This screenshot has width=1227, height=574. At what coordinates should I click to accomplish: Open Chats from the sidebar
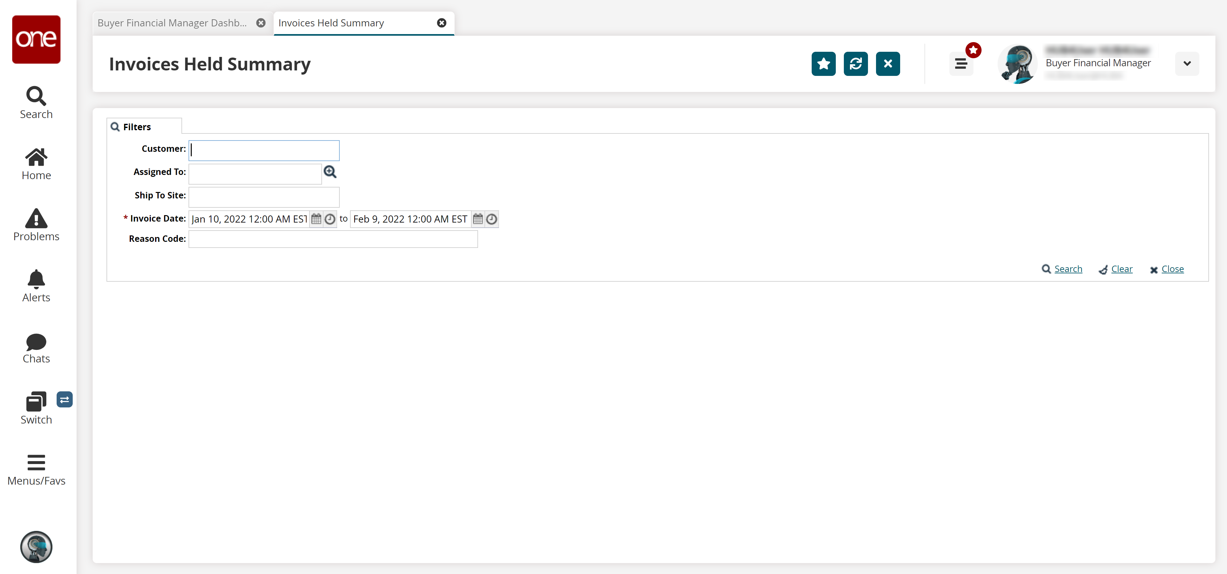(36, 347)
